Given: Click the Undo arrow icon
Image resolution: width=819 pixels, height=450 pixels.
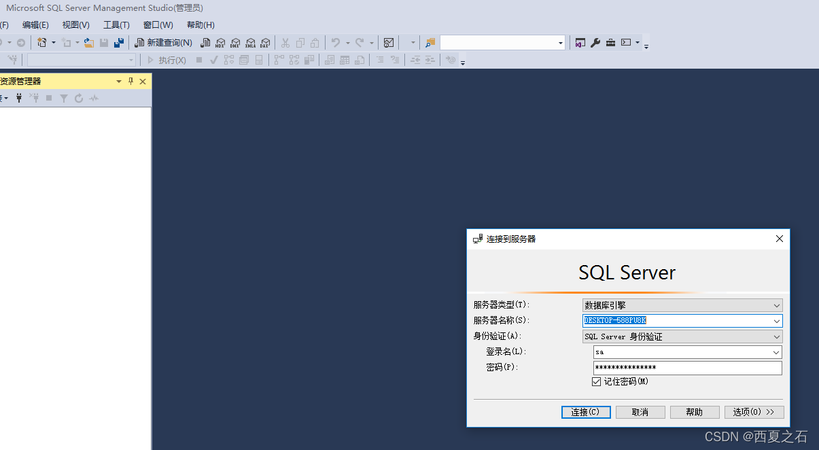Looking at the screenshot, I should pos(336,42).
